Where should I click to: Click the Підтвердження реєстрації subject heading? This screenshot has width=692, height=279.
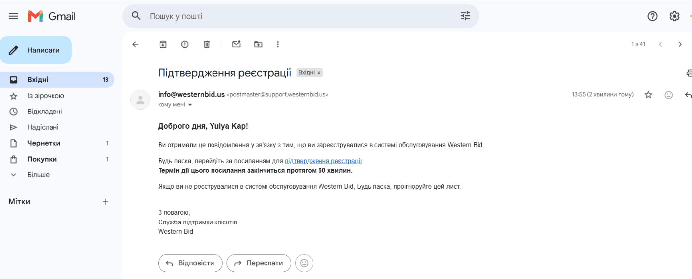[225, 73]
